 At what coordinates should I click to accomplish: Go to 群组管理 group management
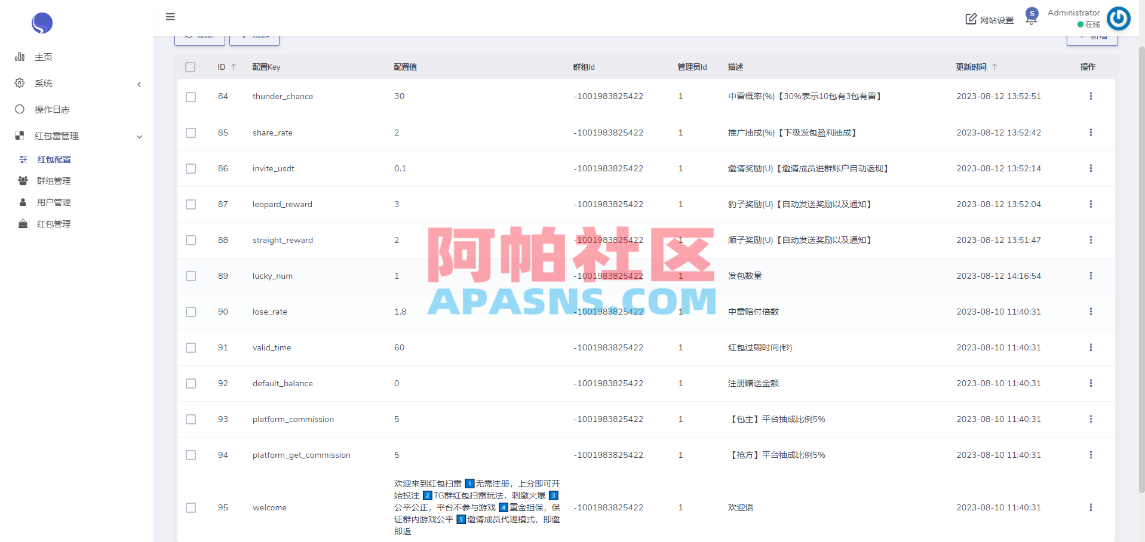(54, 180)
